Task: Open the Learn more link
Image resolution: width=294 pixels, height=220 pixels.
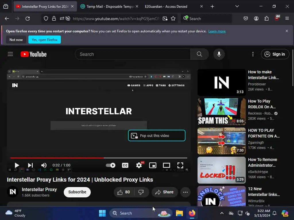Action: click(x=217, y=31)
